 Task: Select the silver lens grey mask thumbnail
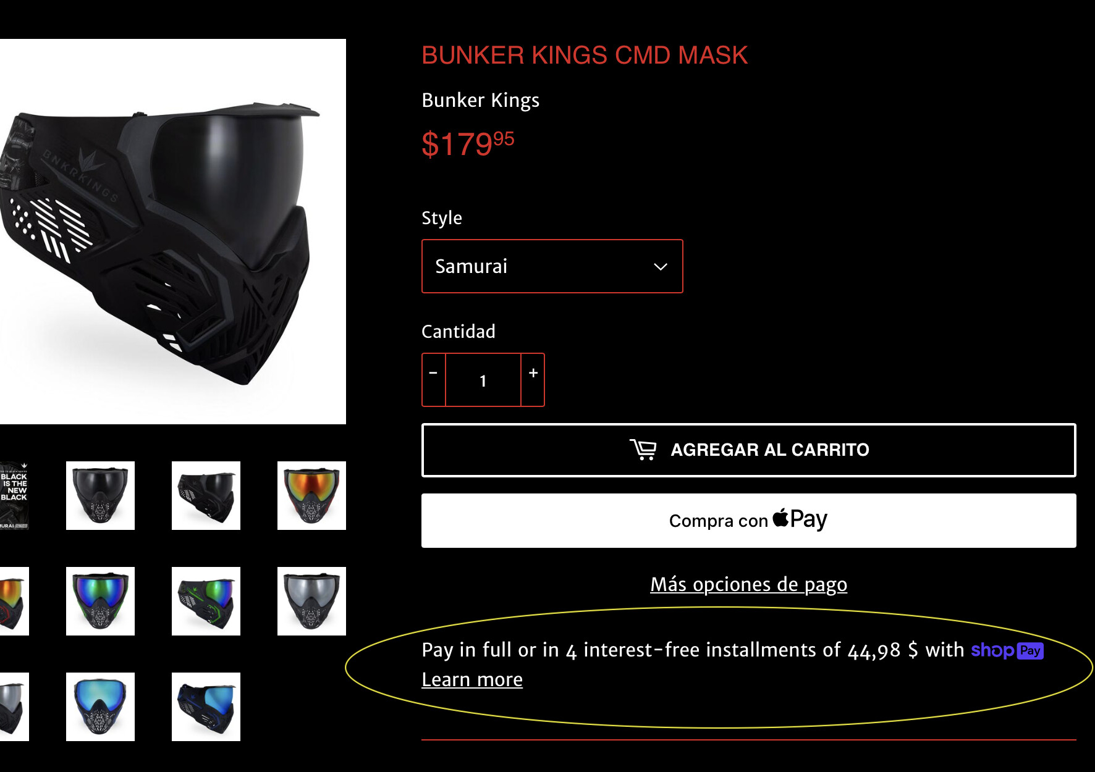[311, 601]
